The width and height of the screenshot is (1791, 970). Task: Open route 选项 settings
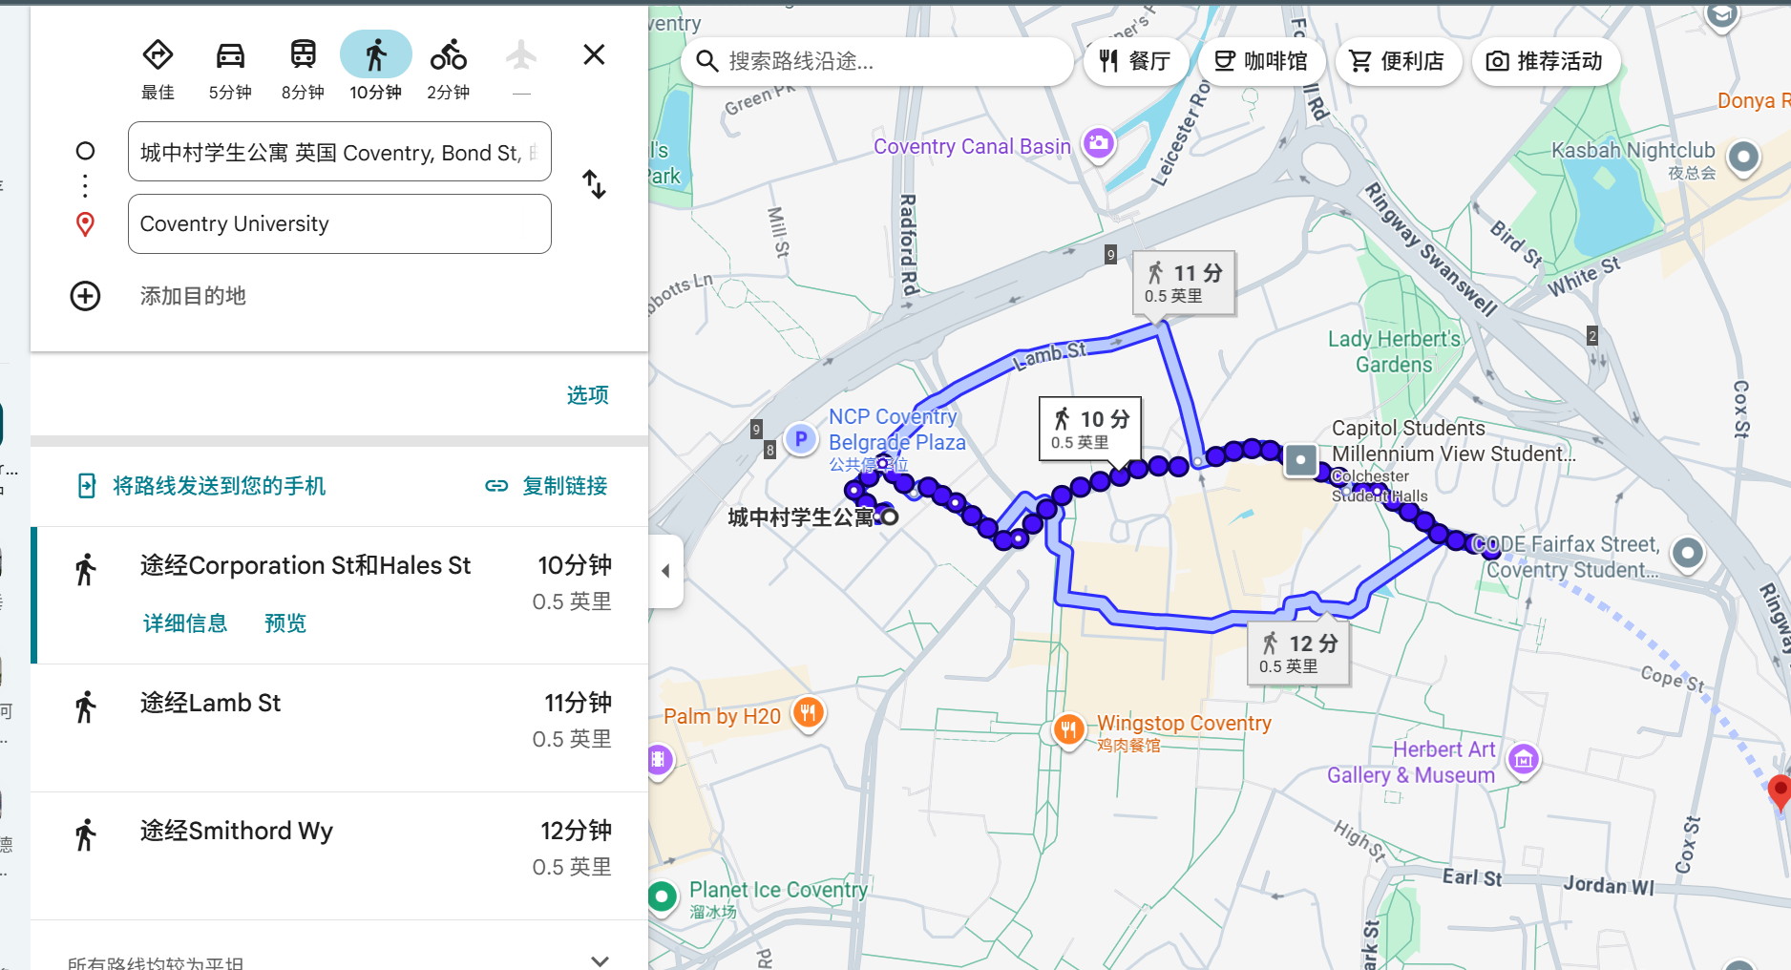point(587,395)
